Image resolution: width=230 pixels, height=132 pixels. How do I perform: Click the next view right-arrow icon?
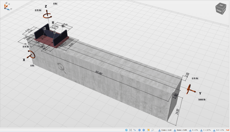144,130
